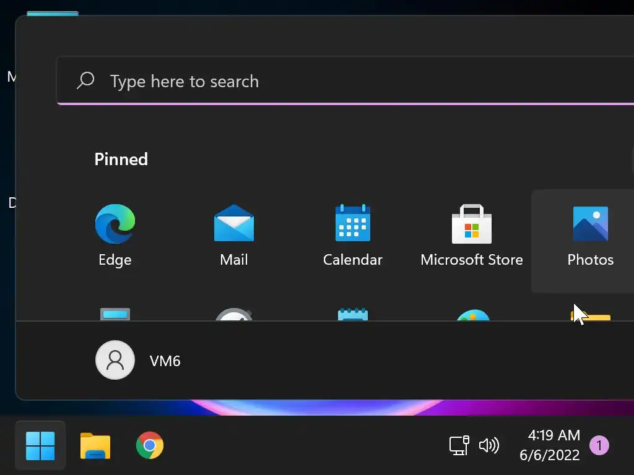Screen dimensions: 634x475
Task: Focus the 'Type here to search' box
Action: click(x=345, y=81)
